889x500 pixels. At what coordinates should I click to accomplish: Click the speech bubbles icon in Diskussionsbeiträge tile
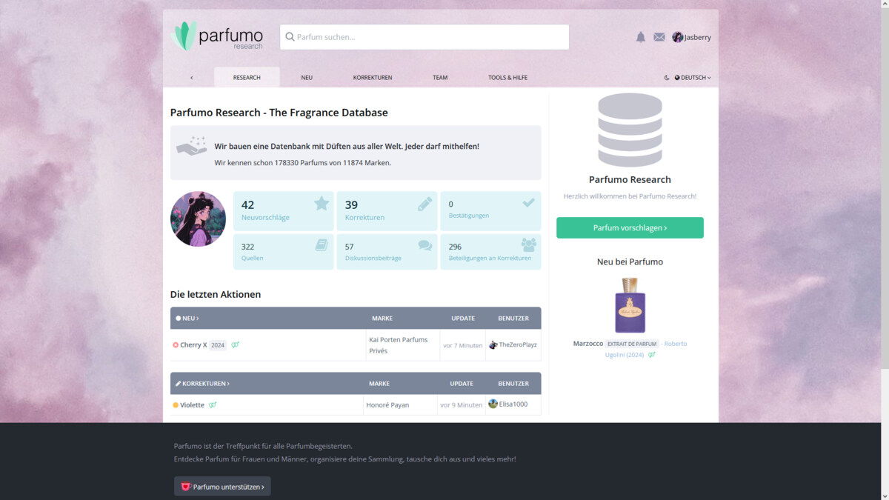pyautogui.click(x=424, y=245)
